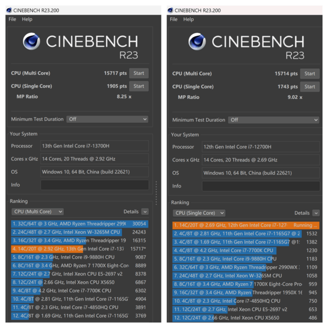
Task: Select the Threadripper ranking entry scoring 30054
Action: [x=77, y=223]
